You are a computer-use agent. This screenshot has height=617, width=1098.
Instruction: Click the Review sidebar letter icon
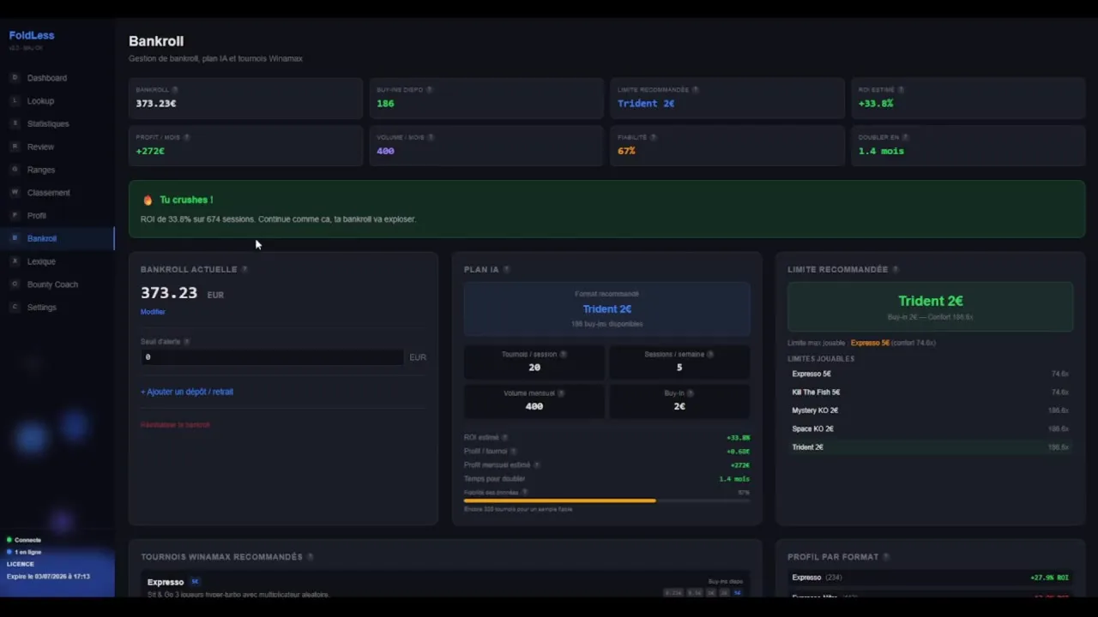pos(15,147)
